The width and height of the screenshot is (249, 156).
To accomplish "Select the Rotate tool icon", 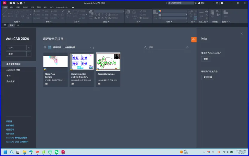I will (x=43, y=11).
